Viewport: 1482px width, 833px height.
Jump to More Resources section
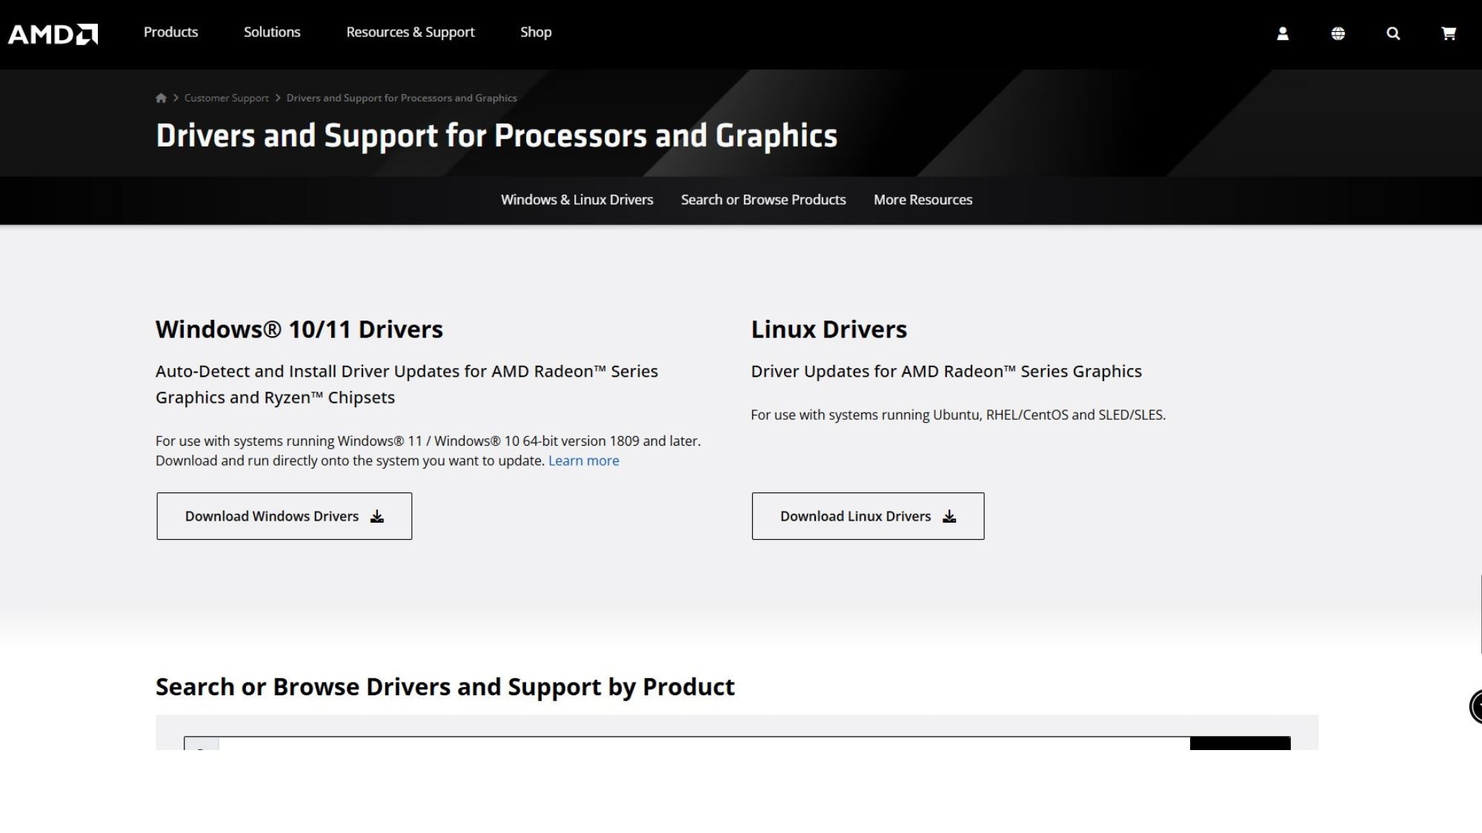(x=923, y=200)
